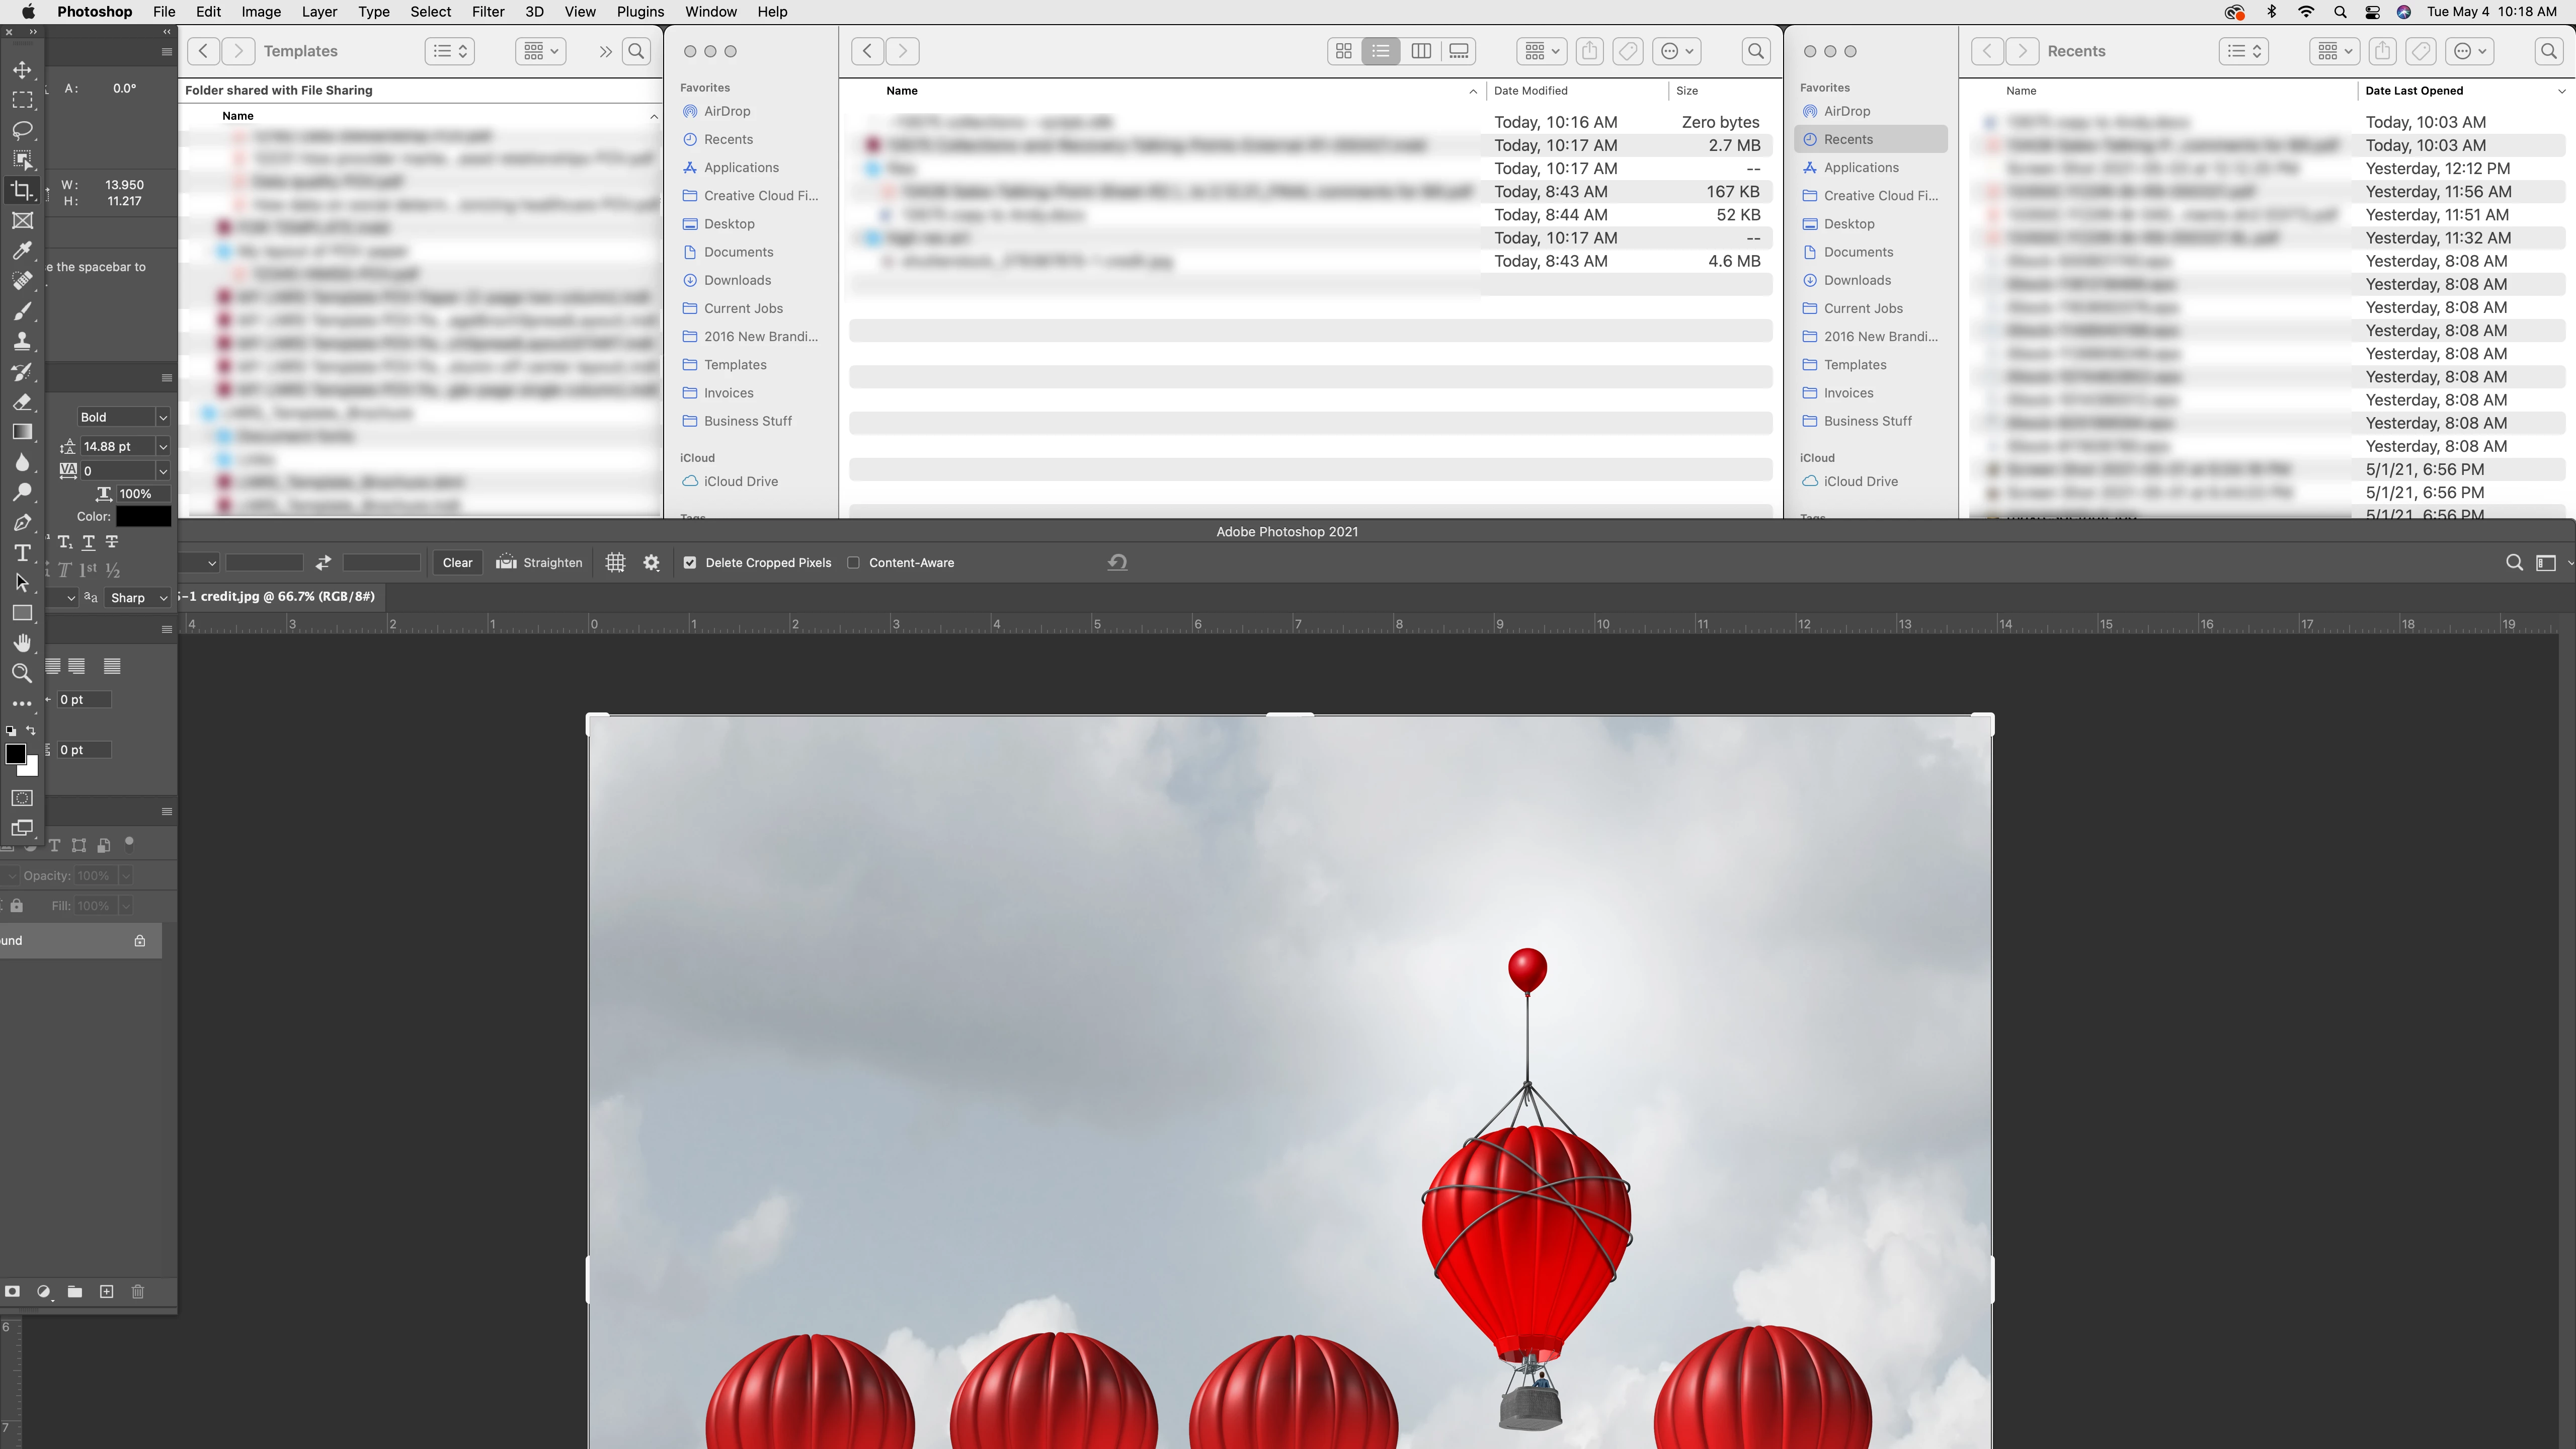Select the Eyedropper tool

22,251
